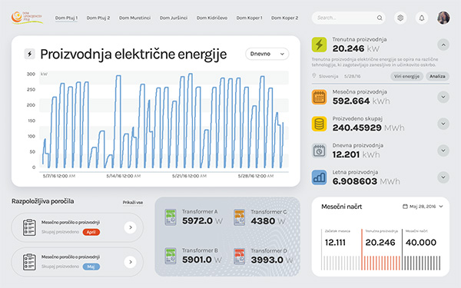Click the gray clock Dnevna proizvodnja icon

click(319, 151)
